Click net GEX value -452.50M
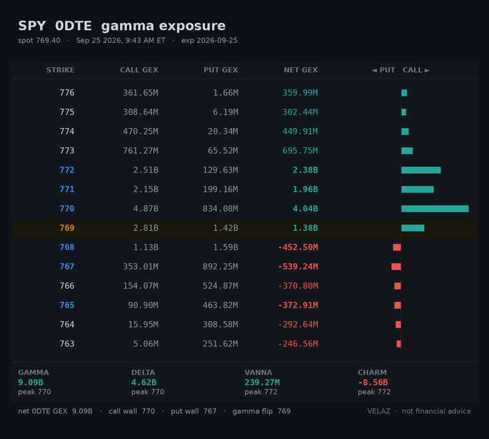Image resolution: width=489 pixels, height=439 pixels. pyautogui.click(x=298, y=247)
